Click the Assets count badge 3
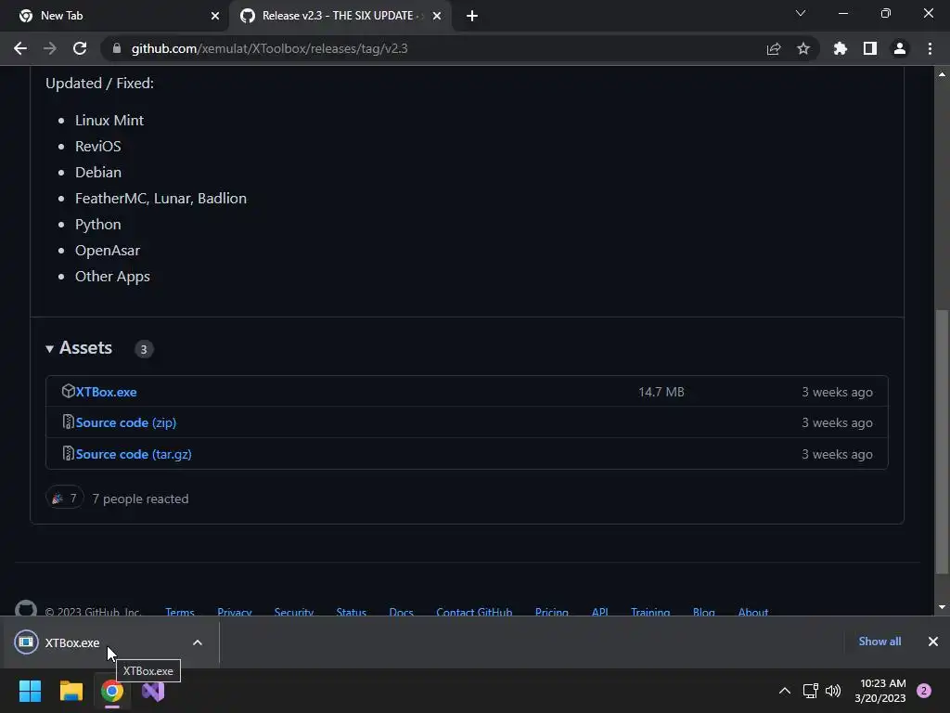This screenshot has width=950, height=713. 144,349
